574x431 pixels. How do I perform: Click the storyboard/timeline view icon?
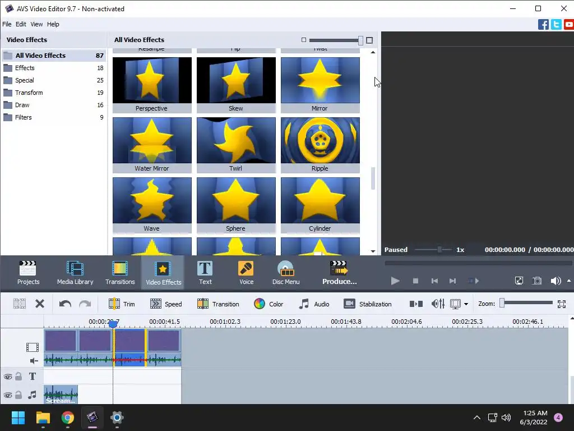[455, 304]
